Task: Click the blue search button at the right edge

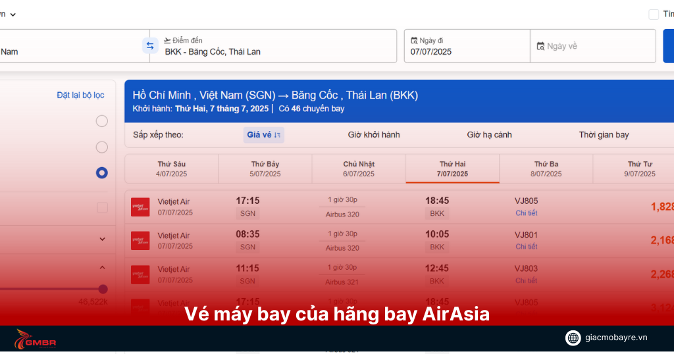Action: coord(669,46)
